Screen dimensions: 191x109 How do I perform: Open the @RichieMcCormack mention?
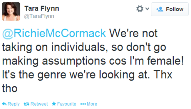(54, 33)
